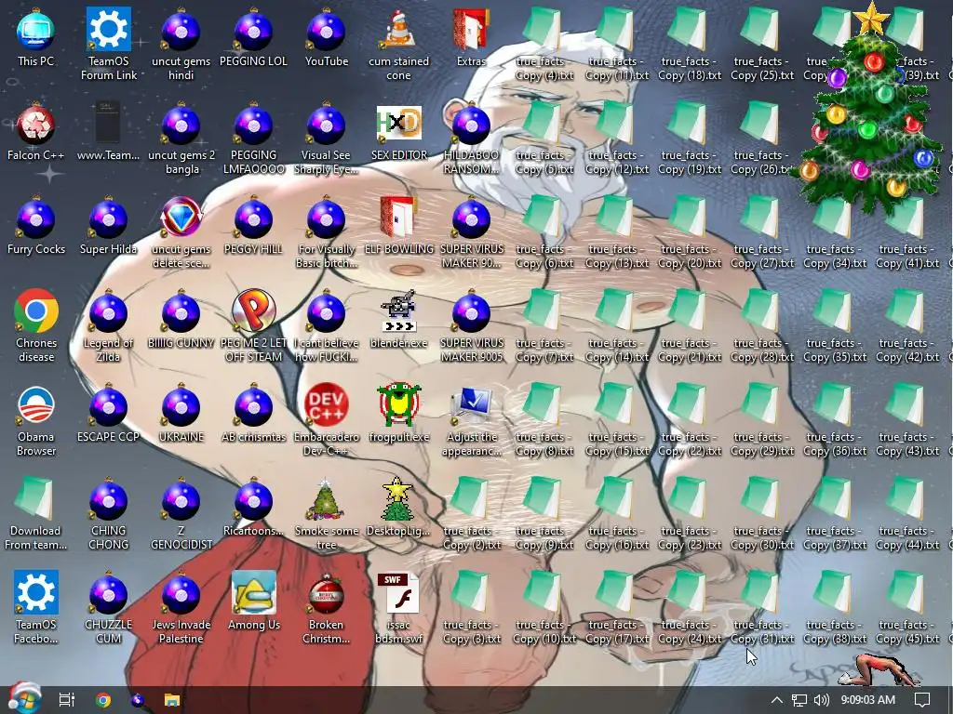This screenshot has width=953, height=714.
Task: Select true_facts - Copy (38).txt file
Action: (835, 608)
